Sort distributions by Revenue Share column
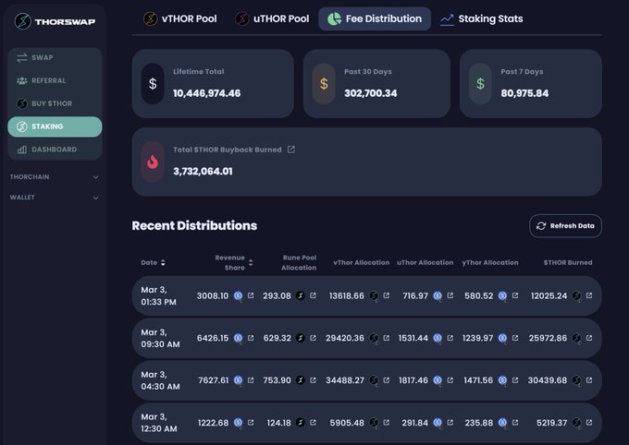This screenshot has height=445, width=629. pyautogui.click(x=251, y=262)
